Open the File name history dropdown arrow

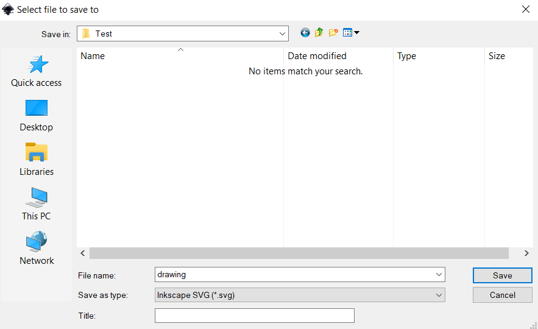439,275
